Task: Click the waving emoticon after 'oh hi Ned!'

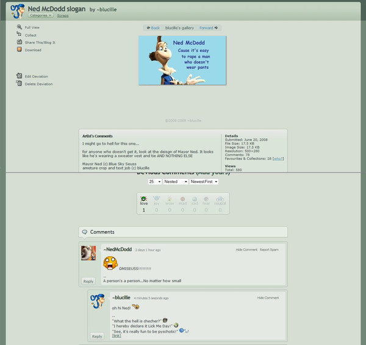Action: click(135, 307)
